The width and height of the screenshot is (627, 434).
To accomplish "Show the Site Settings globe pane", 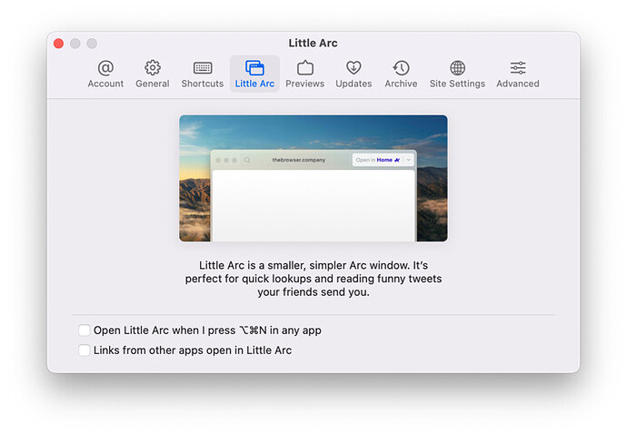I will [x=457, y=74].
